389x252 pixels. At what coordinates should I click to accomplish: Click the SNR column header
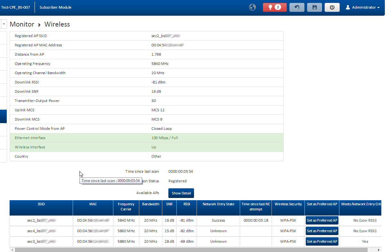169,204
